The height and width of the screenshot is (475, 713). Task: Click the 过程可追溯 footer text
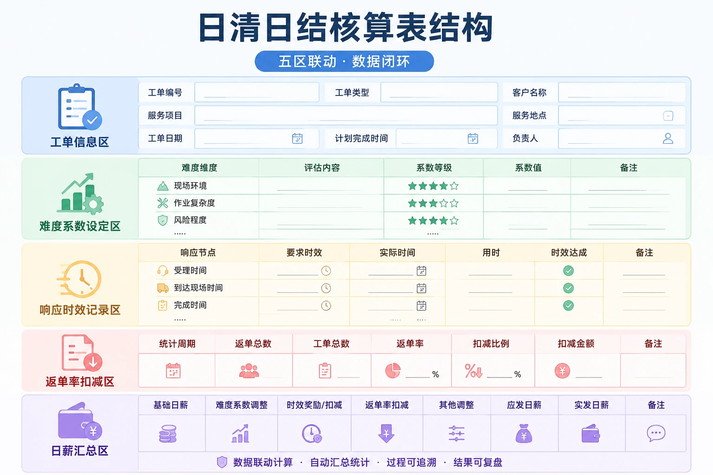[x=411, y=462]
